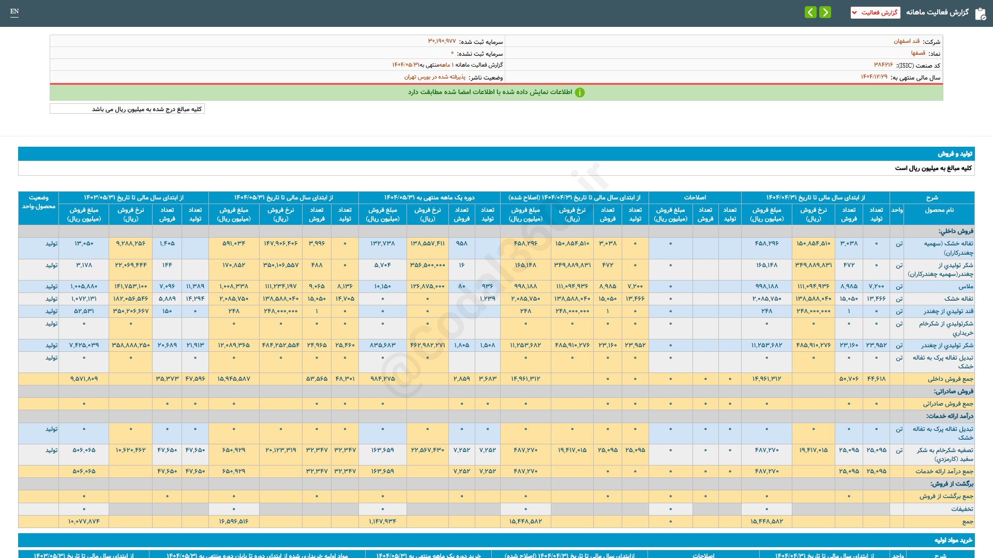The width and height of the screenshot is (993, 558).
Task: Click the قند تولیدی از چغندر row label
Action: click(949, 312)
